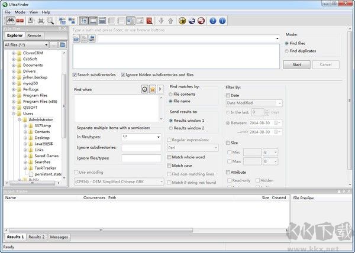Open the Mode menu
This screenshot has height=253, width=355.
[x=20, y=12]
